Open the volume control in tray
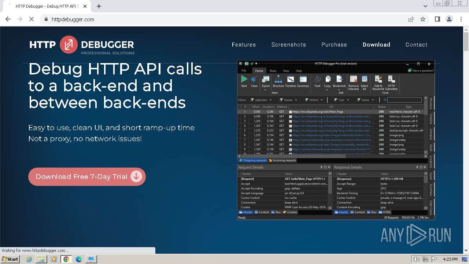 [x=416, y=259]
